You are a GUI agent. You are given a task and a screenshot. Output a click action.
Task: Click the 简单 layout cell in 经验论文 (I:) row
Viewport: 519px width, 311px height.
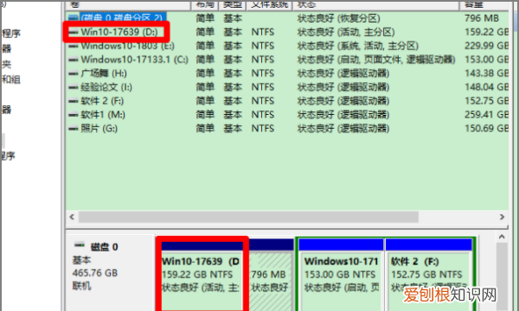click(x=205, y=87)
